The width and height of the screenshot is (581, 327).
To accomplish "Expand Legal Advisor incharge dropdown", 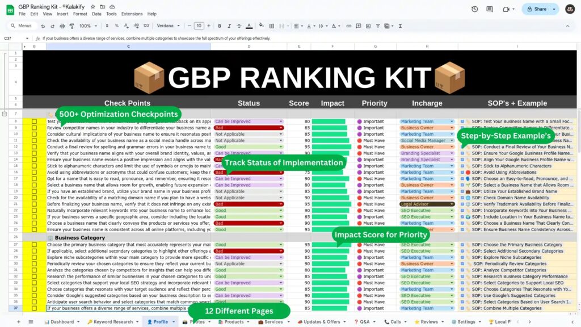I will click(x=452, y=204).
